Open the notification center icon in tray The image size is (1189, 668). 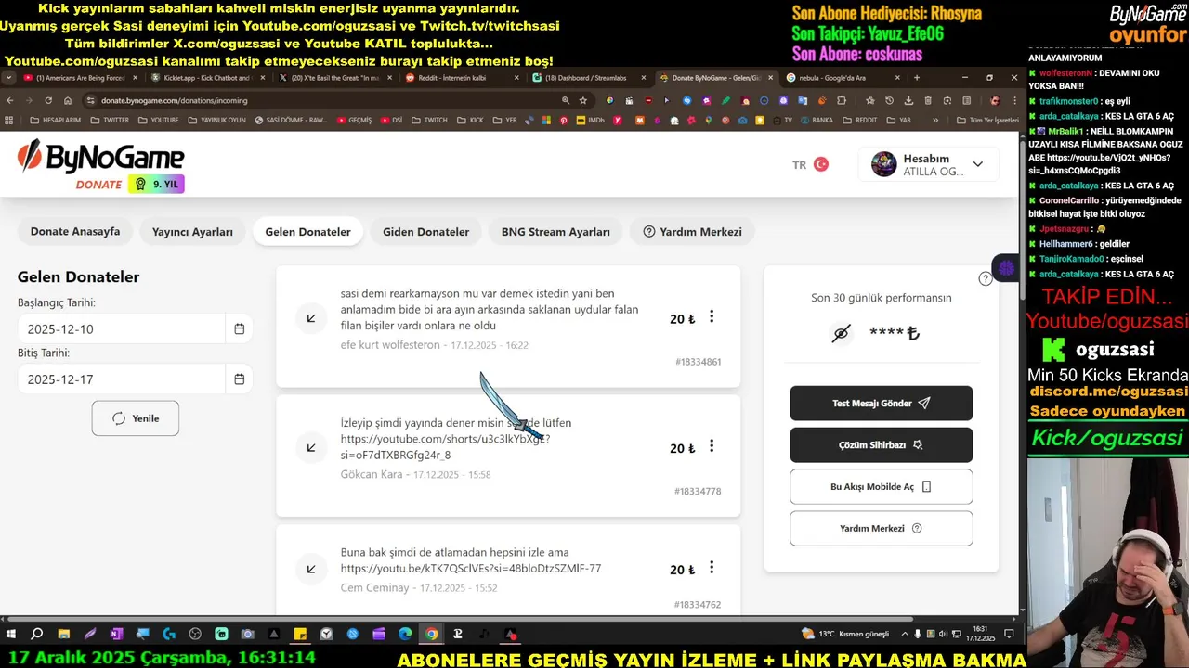pos(1008,635)
